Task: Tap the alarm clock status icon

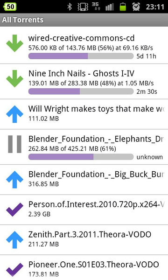Action: tap(136, 7)
